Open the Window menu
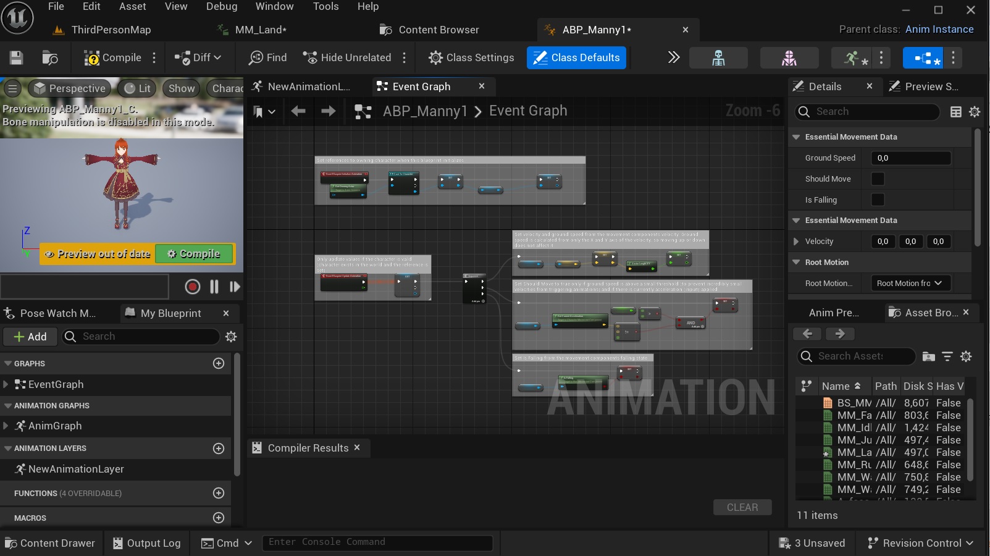990x556 pixels. click(x=274, y=6)
